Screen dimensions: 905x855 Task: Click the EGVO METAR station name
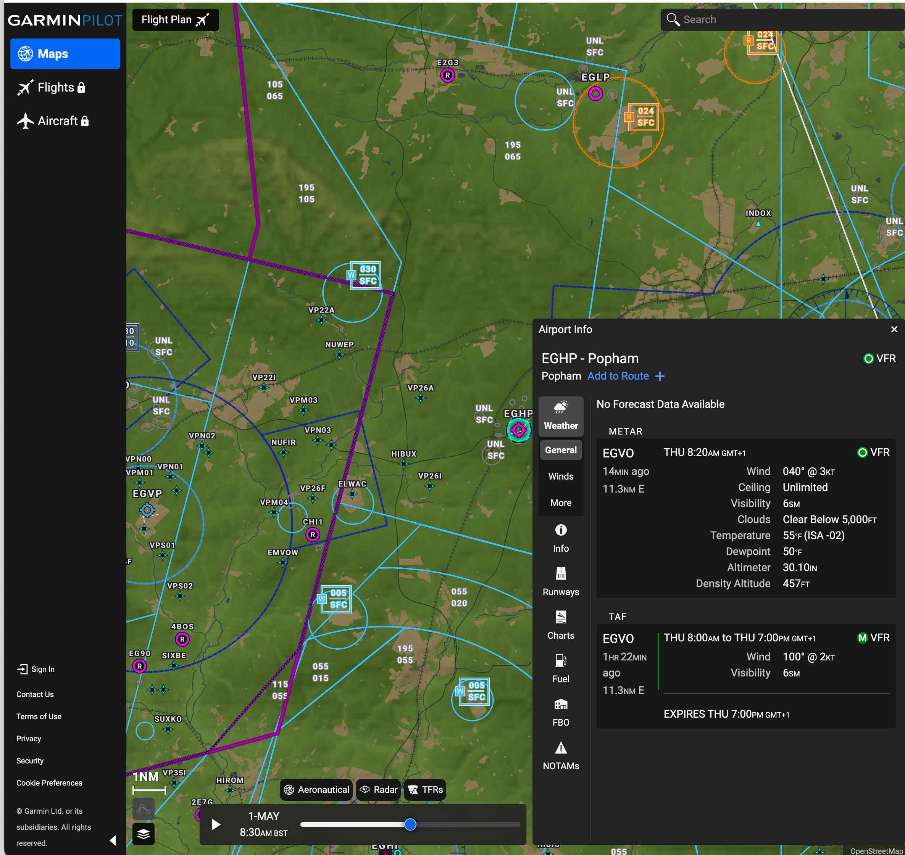coord(618,453)
